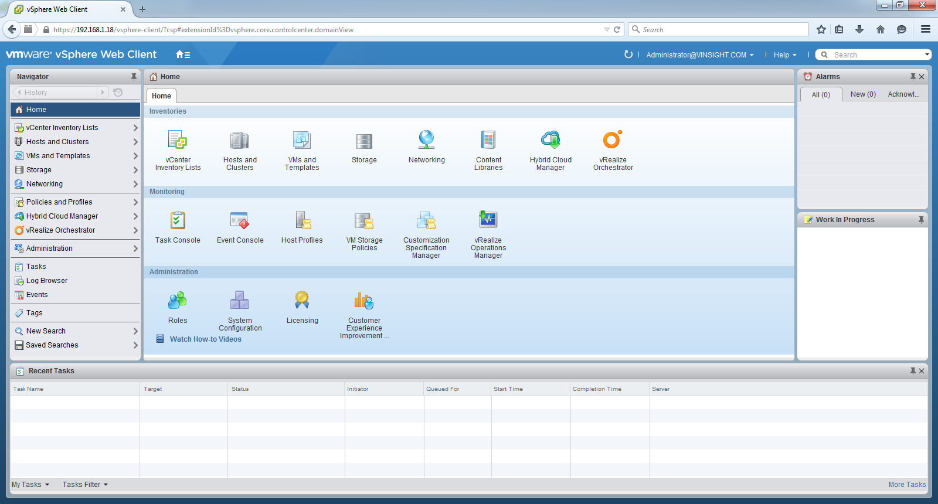Viewport: 938px width, 504px height.
Task: Open Hybrid Cloud Manager icon in Inventories
Action: coord(550,140)
